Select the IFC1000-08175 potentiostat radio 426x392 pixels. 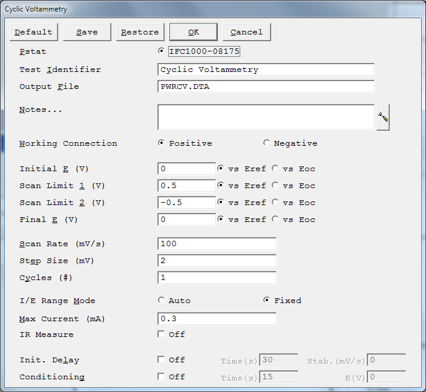tap(161, 51)
